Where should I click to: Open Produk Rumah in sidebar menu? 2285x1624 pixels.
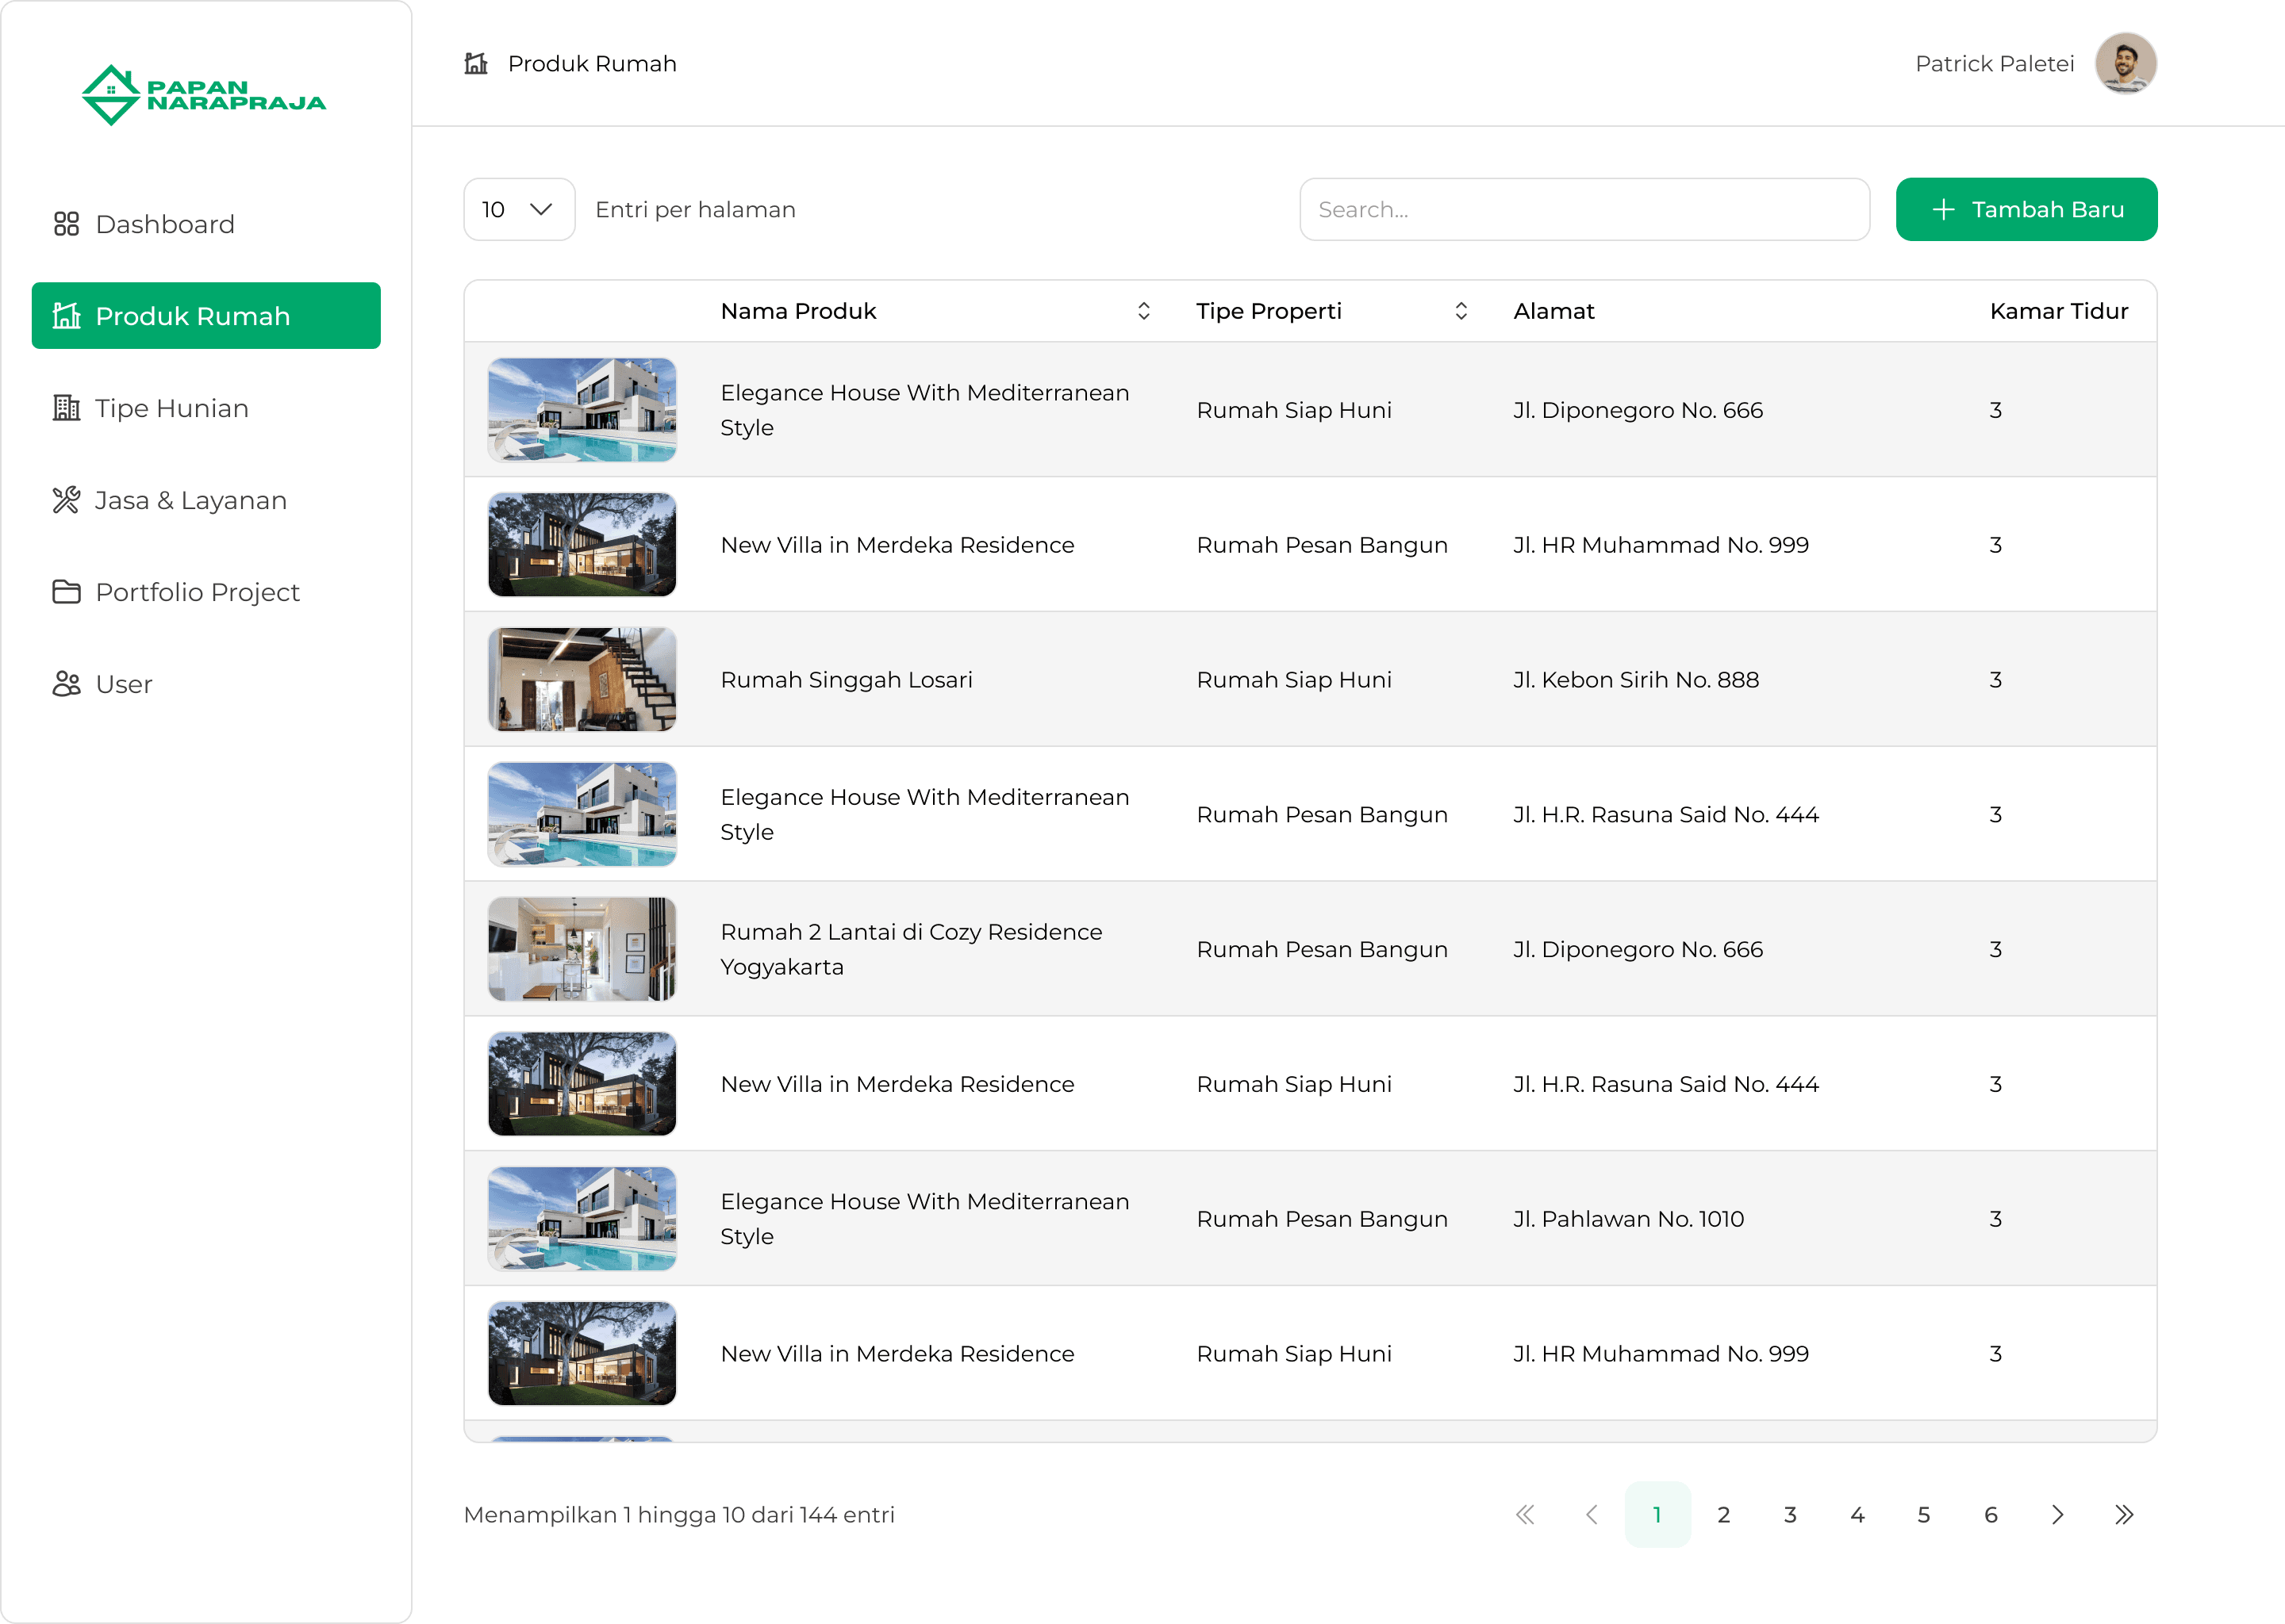(206, 316)
